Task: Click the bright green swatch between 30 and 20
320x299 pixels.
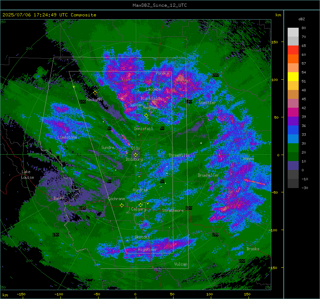Action: [x=293, y=148]
